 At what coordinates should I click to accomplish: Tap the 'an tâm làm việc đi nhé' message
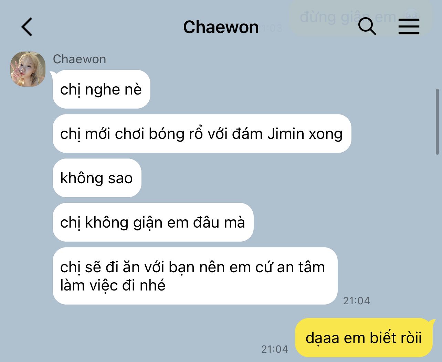point(195,276)
